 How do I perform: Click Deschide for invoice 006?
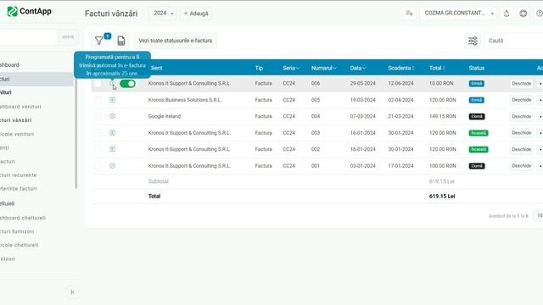(521, 84)
